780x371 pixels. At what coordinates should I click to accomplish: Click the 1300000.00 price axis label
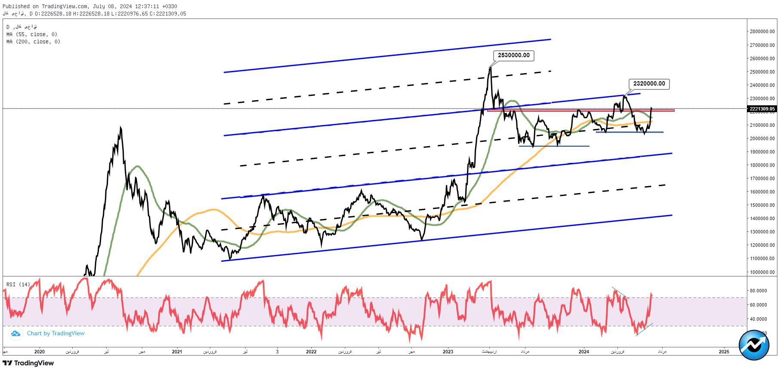(762, 232)
